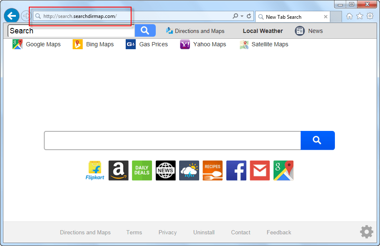The width and height of the screenshot is (380, 246).
Task: Open Favorites star icon
Action: [x=360, y=16]
